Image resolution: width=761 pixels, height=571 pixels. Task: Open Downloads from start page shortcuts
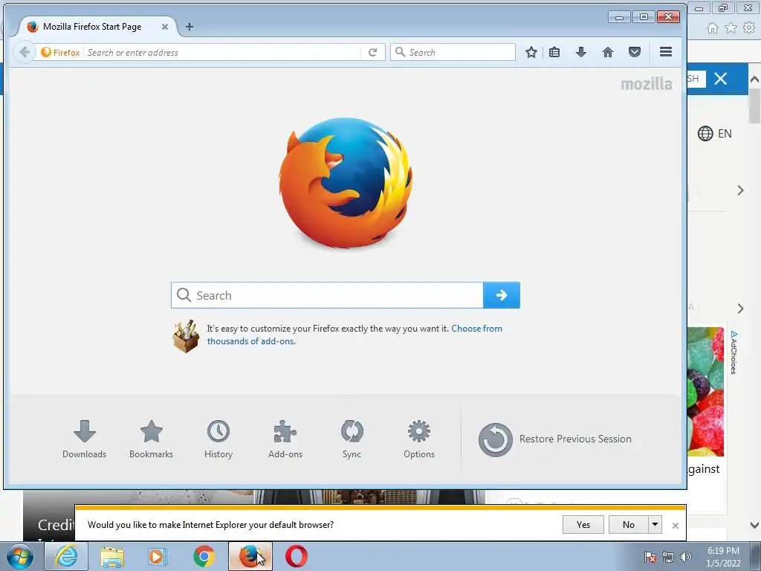[x=84, y=439]
